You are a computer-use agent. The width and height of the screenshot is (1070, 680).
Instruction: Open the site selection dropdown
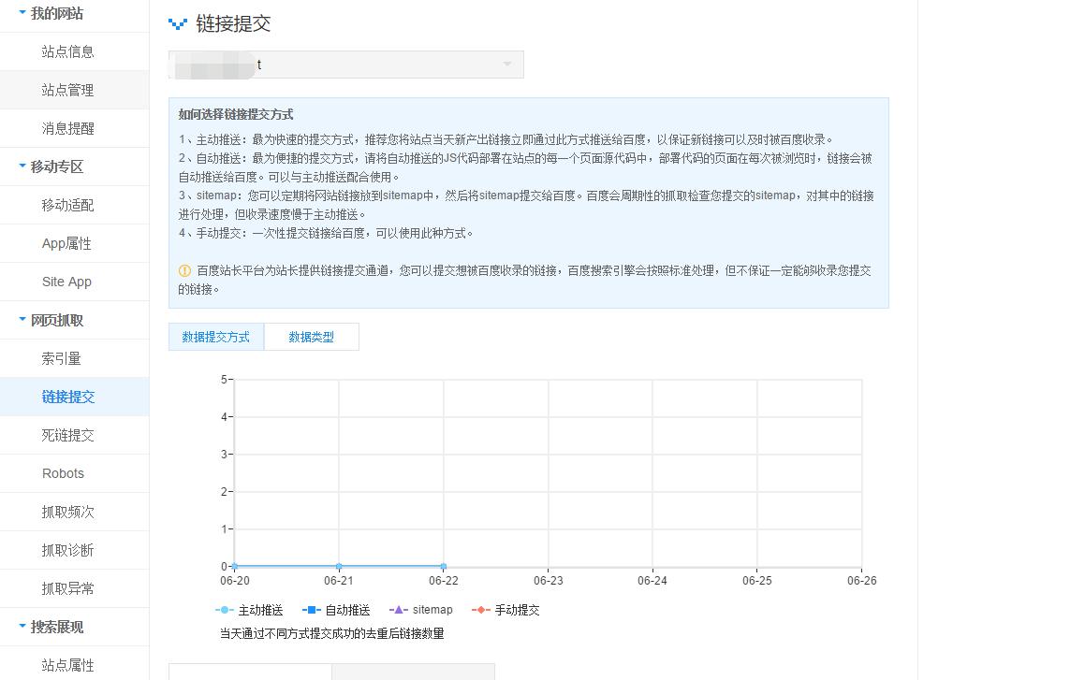(x=344, y=65)
